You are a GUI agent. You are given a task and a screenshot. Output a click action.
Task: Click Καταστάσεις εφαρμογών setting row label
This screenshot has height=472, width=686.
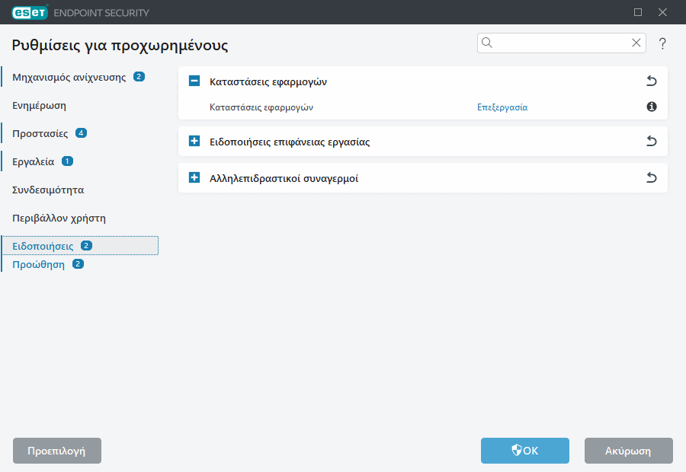tap(261, 107)
